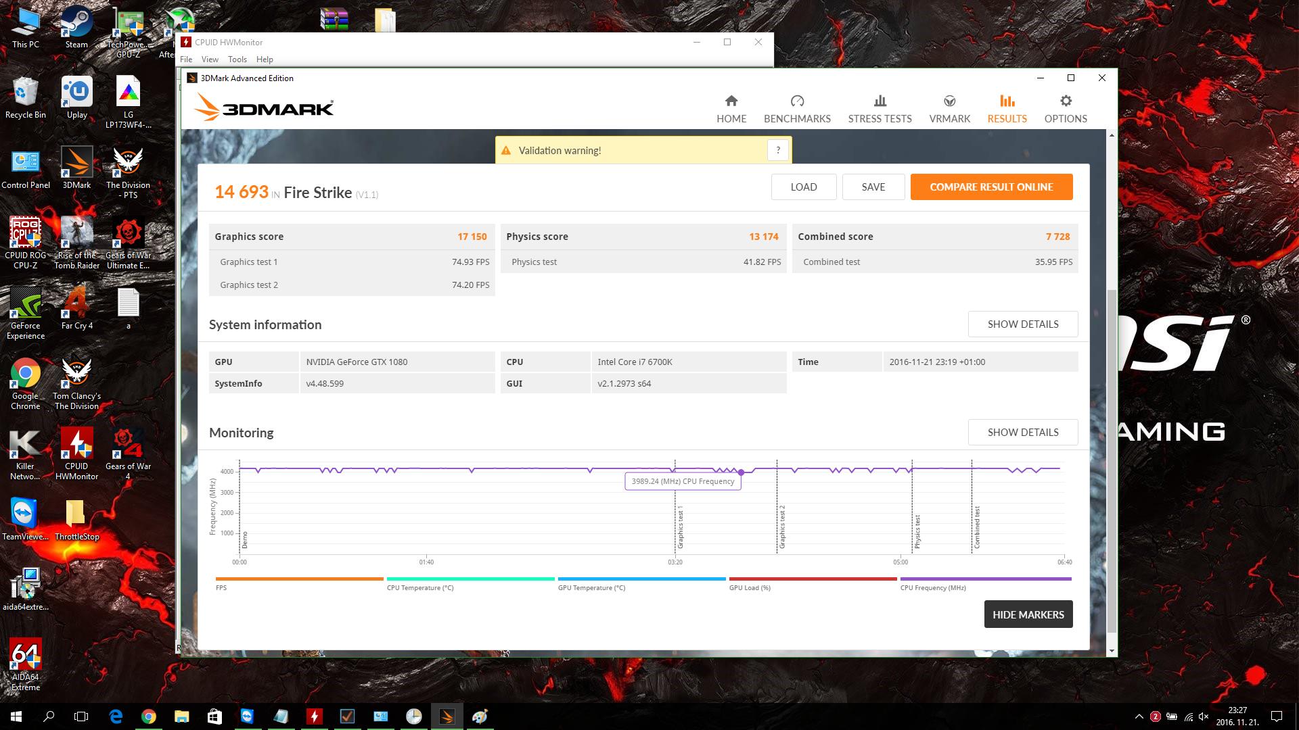1299x730 pixels.
Task: Open the Windows Start menu
Action: (16, 716)
